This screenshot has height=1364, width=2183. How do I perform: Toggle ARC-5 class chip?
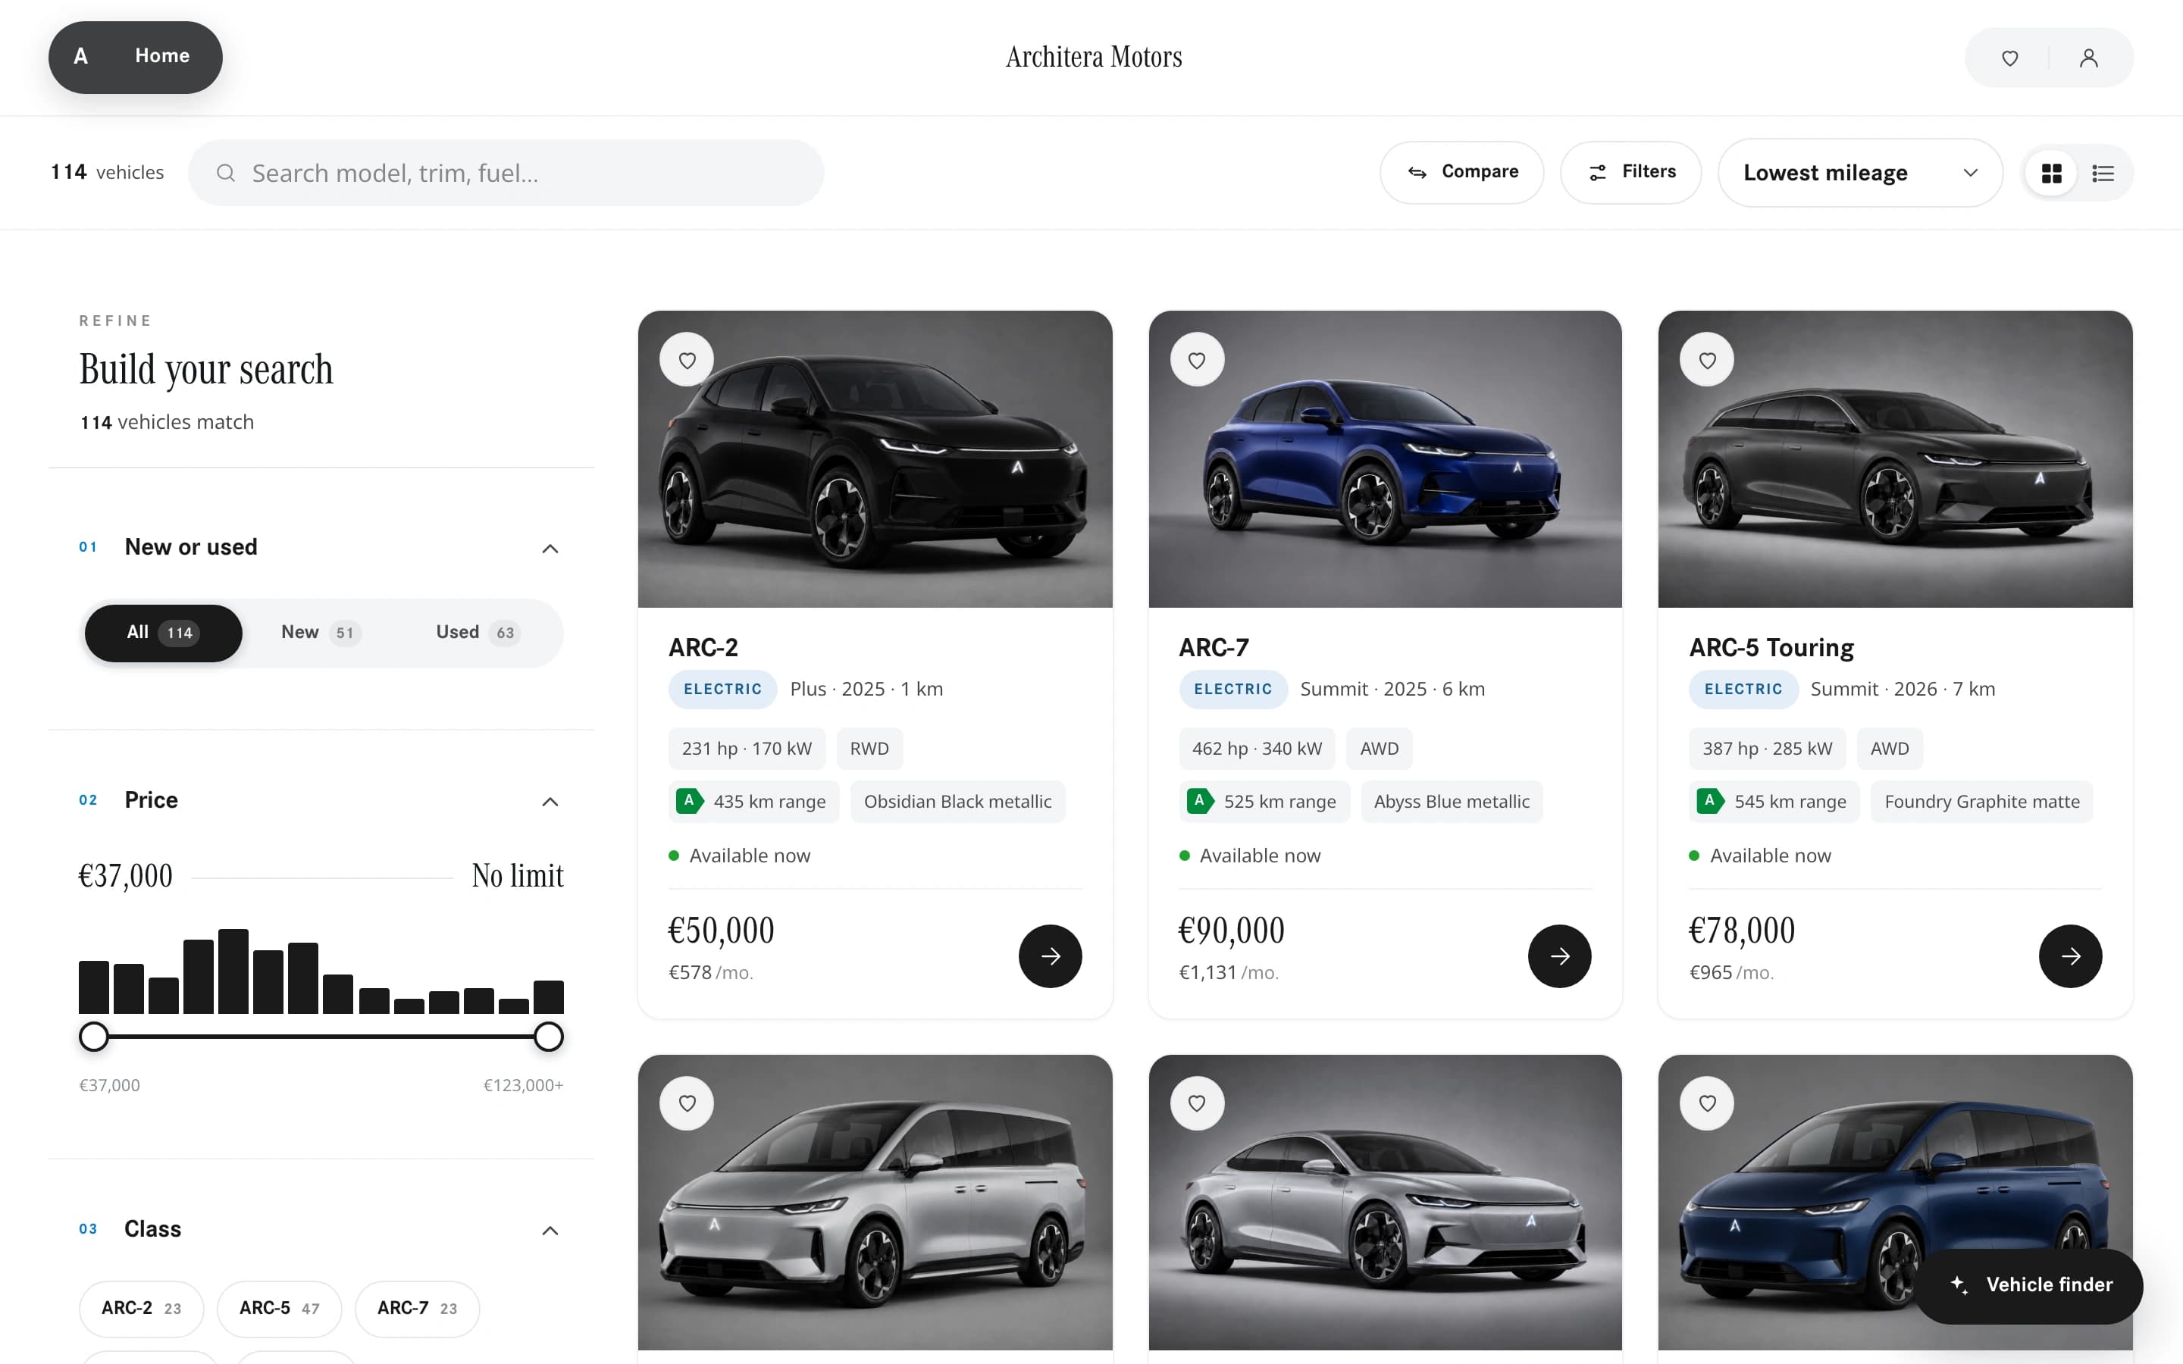tap(280, 1309)
